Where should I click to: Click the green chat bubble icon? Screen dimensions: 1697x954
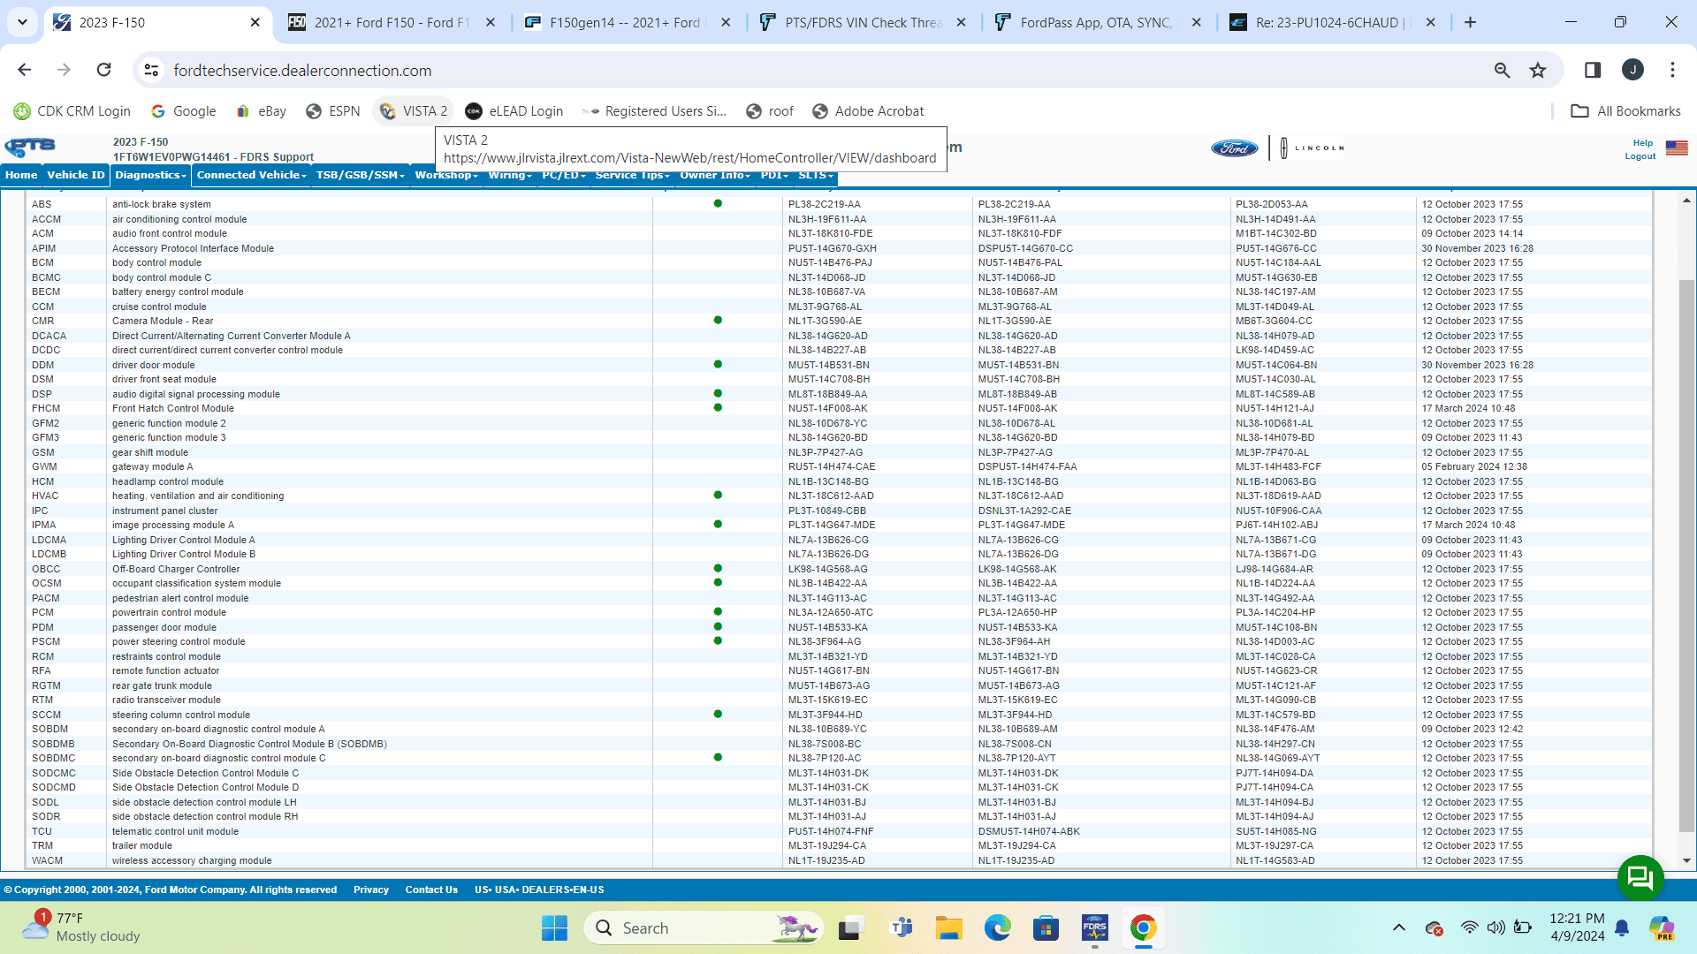pos(1640,877)
